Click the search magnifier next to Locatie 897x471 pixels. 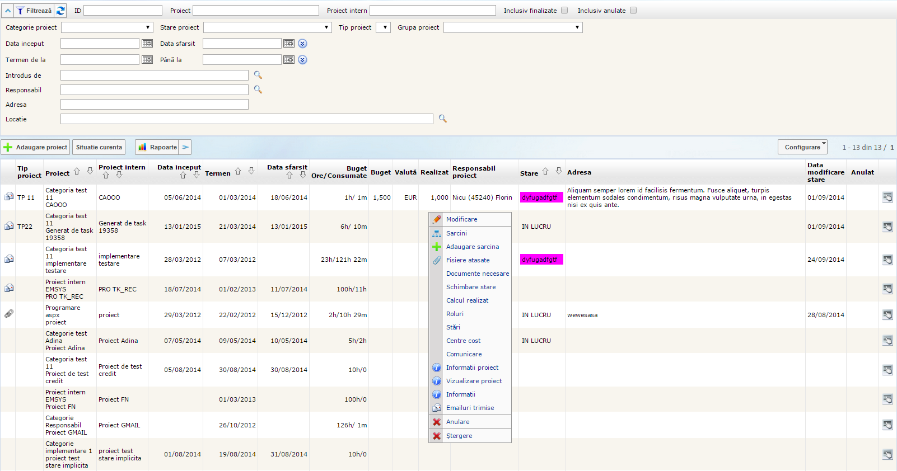(x=443, y=119)
